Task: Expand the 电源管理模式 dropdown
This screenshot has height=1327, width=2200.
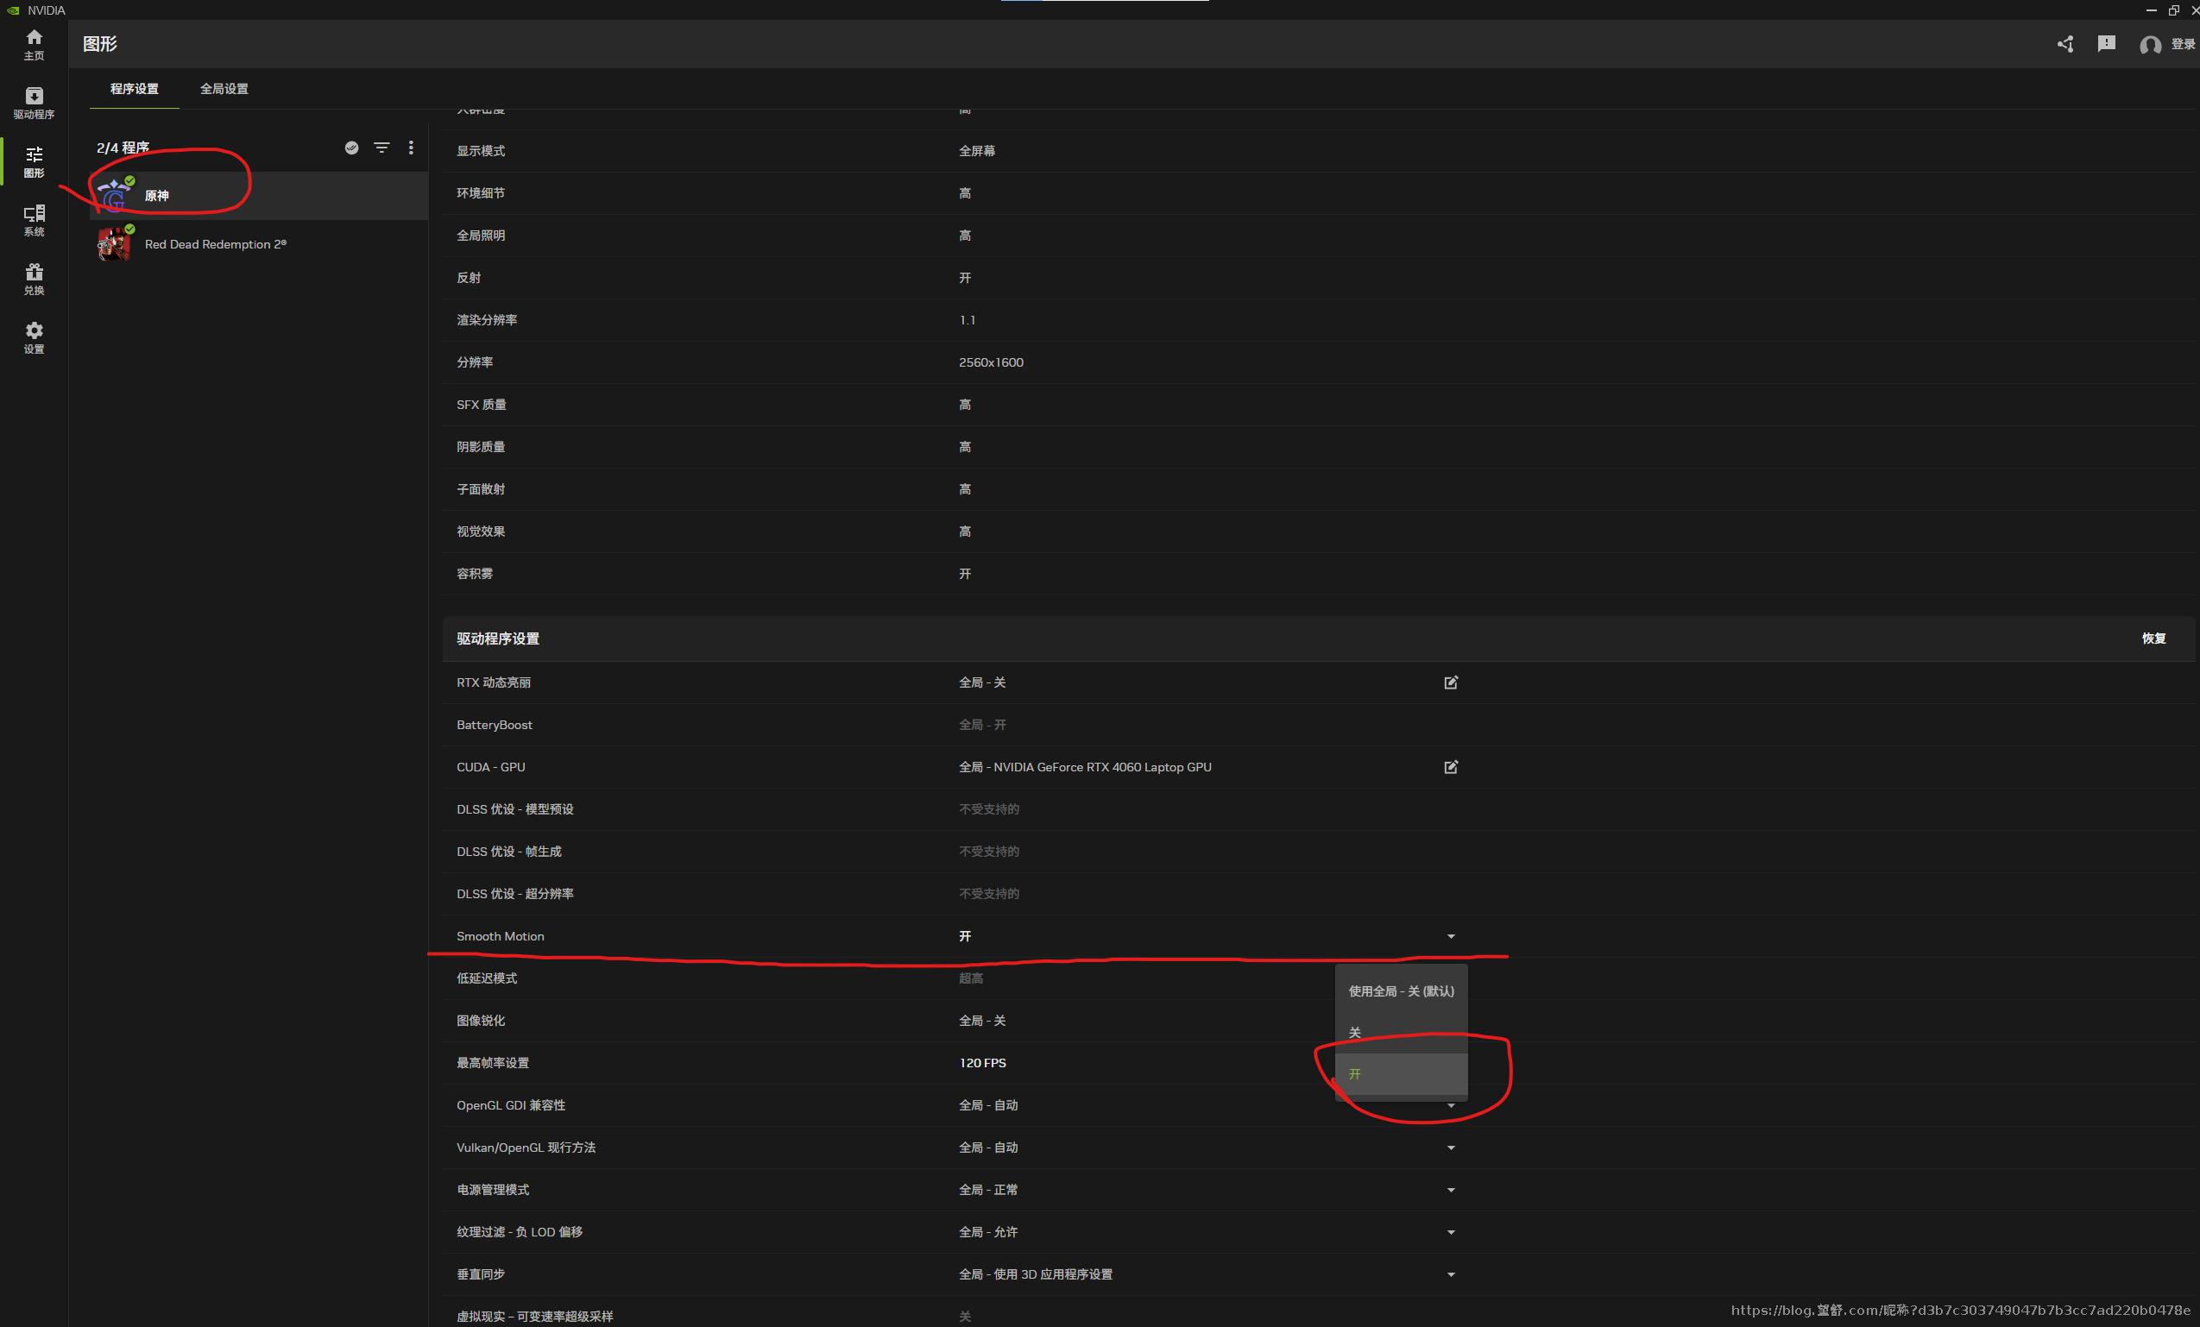Action: click(1451, 1190)
